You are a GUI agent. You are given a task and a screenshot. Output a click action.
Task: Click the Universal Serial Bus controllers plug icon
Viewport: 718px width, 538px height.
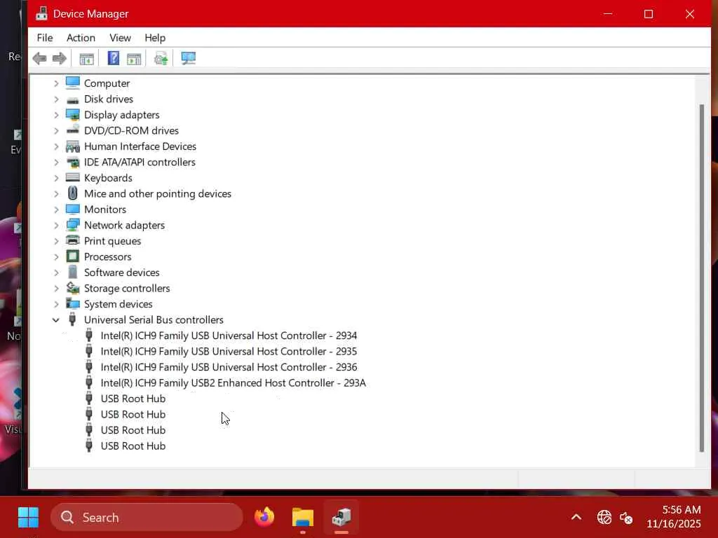coord(72,319)
